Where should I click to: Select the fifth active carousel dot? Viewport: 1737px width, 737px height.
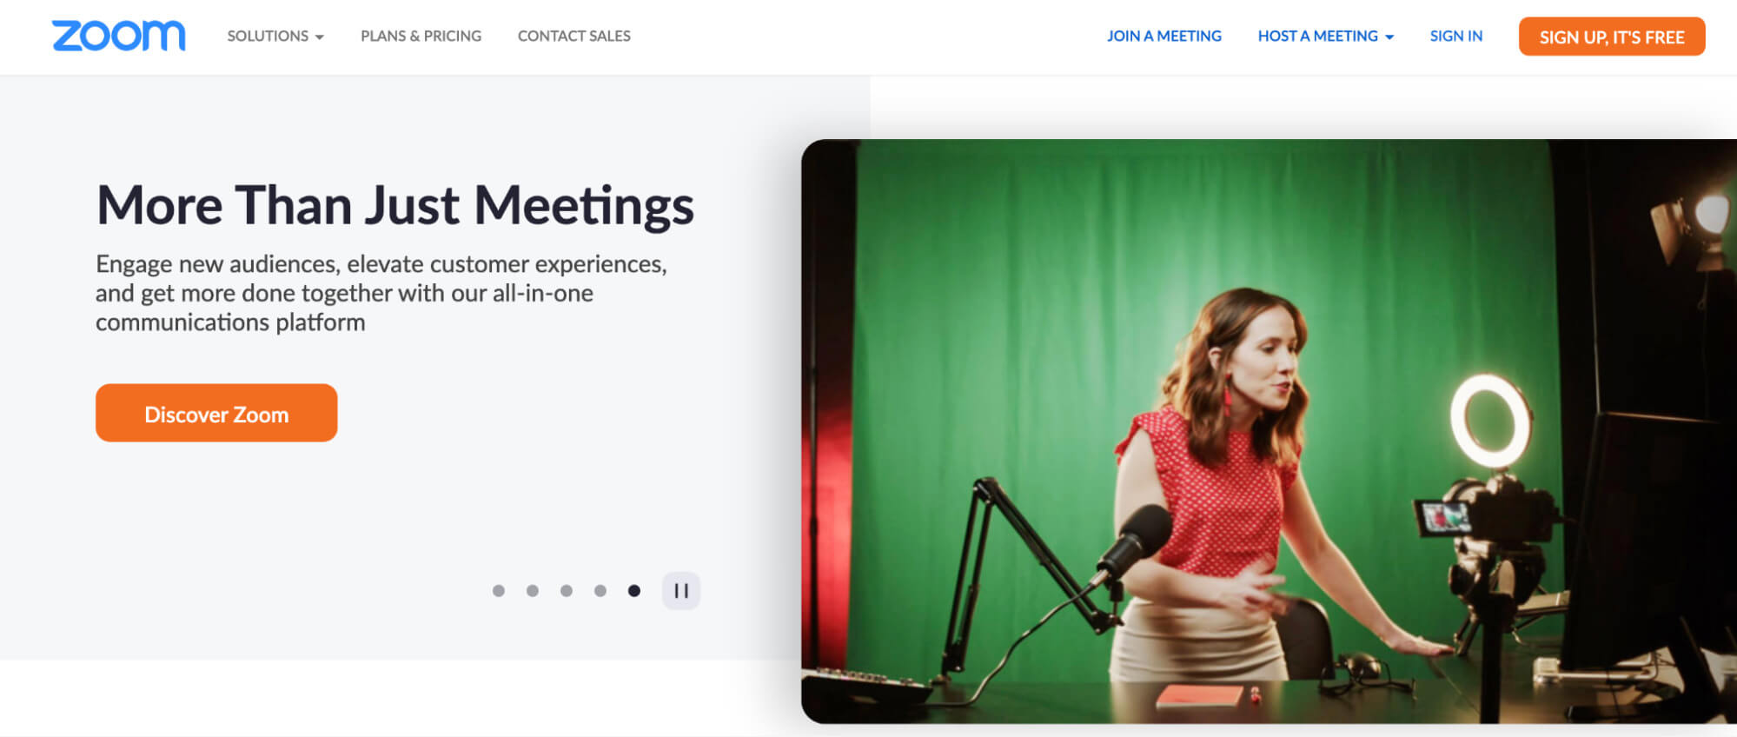coord(634,591)
